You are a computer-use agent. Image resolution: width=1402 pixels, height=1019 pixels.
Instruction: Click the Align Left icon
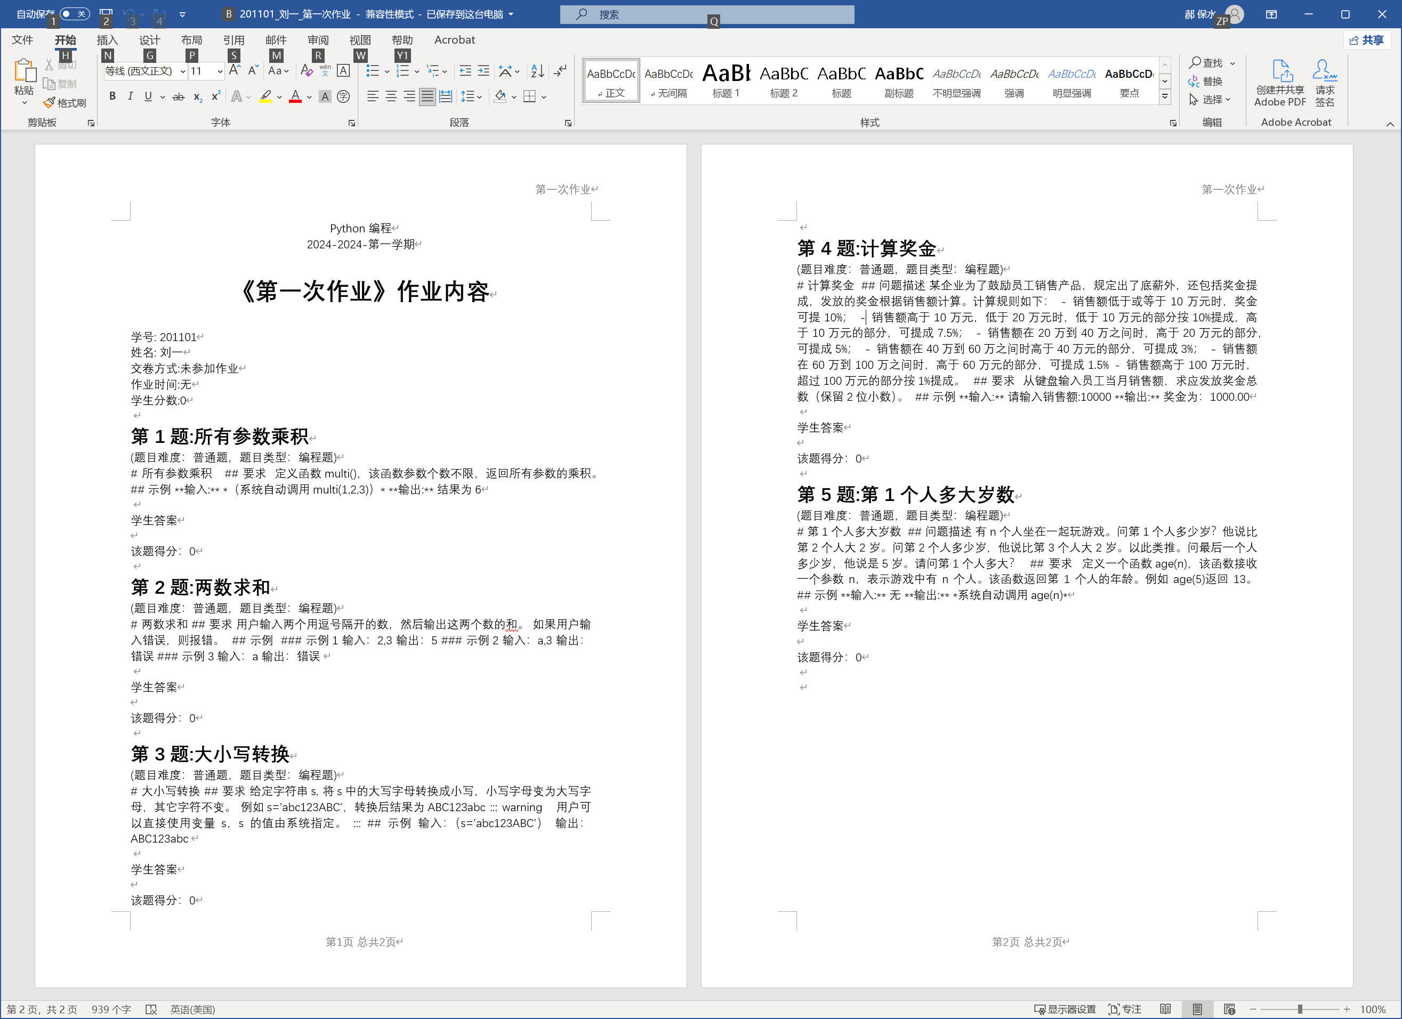point(373,96)
